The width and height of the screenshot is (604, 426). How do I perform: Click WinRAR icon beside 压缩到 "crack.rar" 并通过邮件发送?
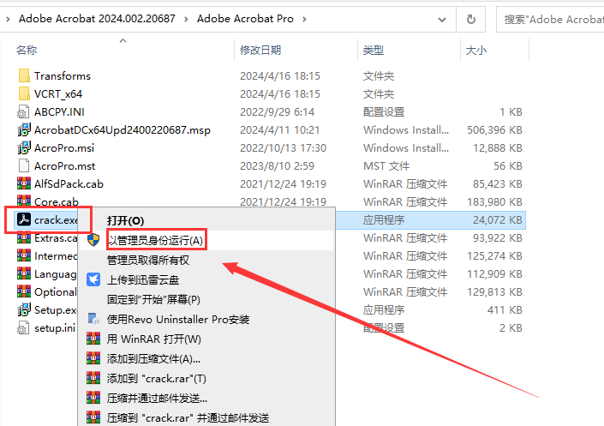click(x=93, y=417)
